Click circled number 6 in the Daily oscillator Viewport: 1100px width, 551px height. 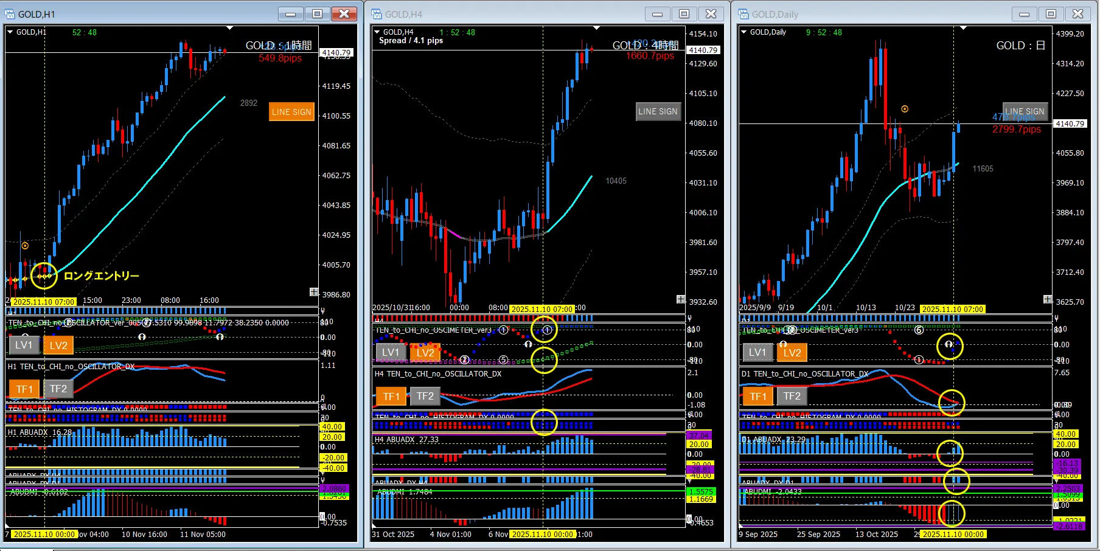point(919,330)
